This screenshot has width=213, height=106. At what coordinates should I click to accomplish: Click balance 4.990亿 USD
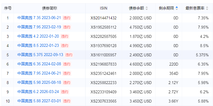(x=140, y=46)
